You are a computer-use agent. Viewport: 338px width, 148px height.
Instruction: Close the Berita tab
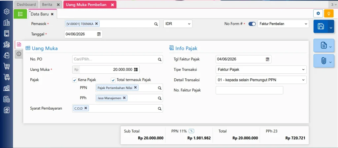tap(58, 5)
